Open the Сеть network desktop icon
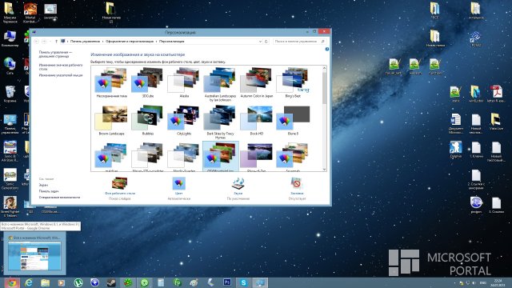512x288 pixels. click(10, 66)
